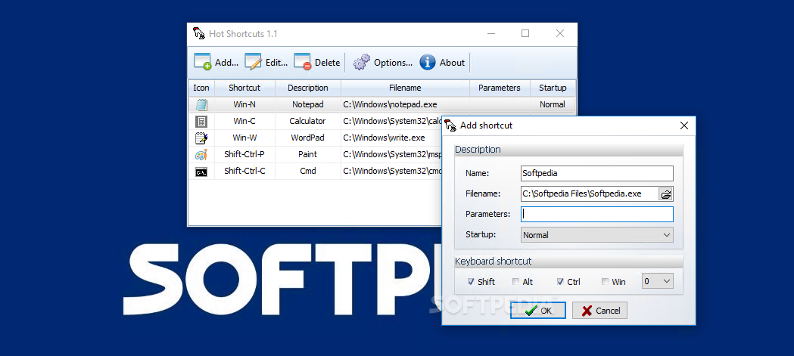Click the C:\Windows\write.exe filename cell
This screenshot has width=794, height=356.
391,138
